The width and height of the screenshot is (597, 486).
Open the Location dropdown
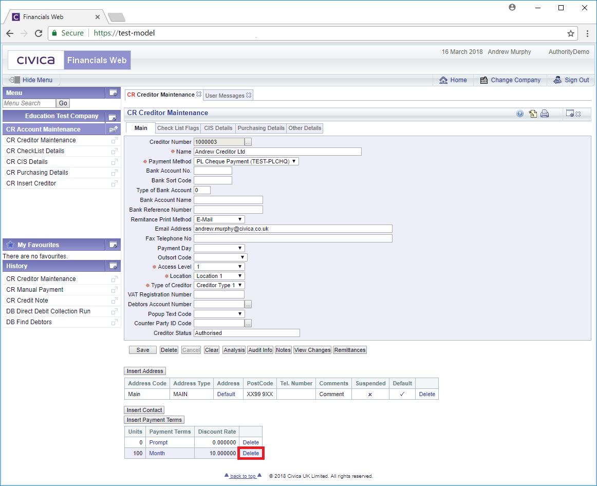(x=219, y=276)
